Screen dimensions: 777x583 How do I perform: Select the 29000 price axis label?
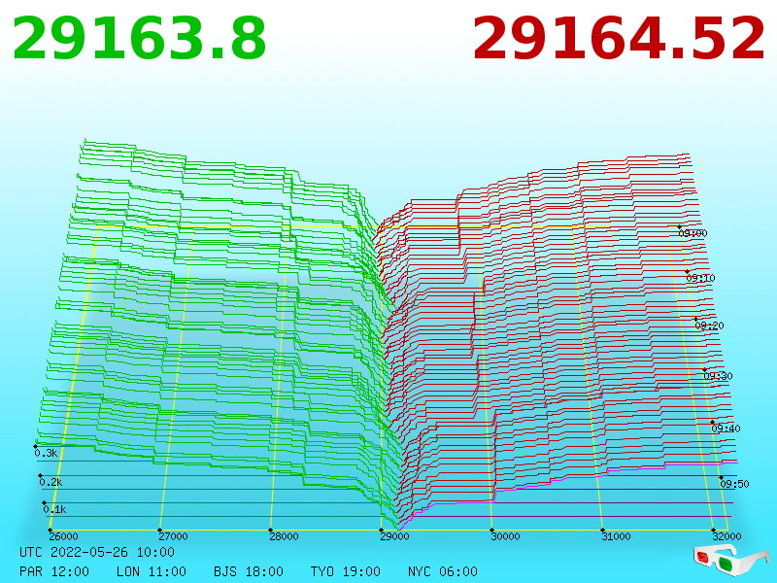(394, 536)
